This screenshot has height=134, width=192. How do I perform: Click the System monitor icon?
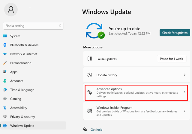tap(5, 36)
